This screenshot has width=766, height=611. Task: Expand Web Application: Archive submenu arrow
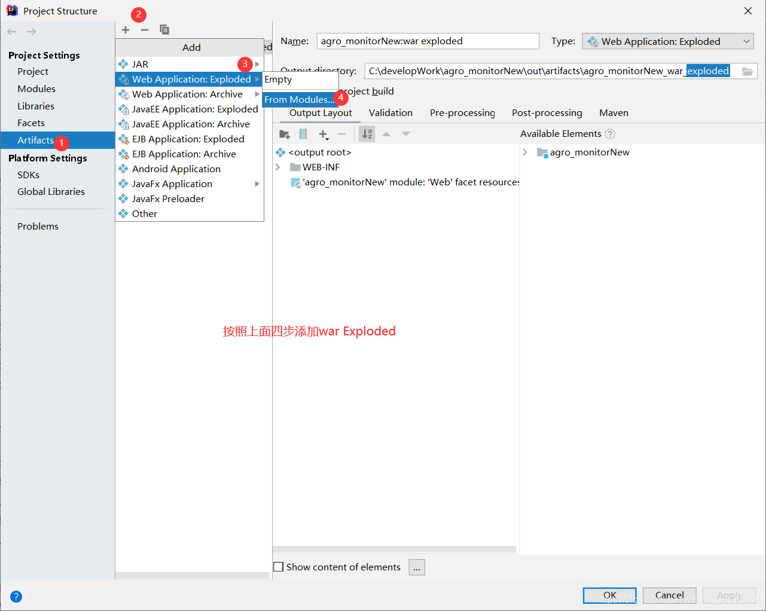click(257, 94)
